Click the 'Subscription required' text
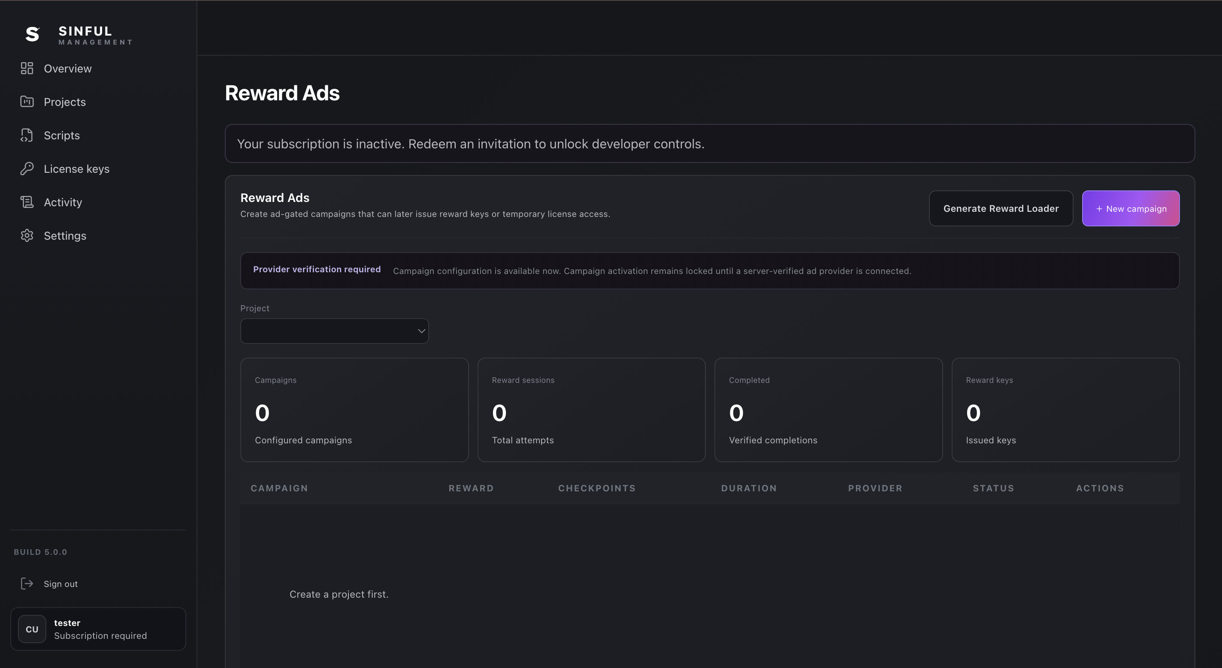This screenshot has height=668, width=1222. (x=100, y=636)
